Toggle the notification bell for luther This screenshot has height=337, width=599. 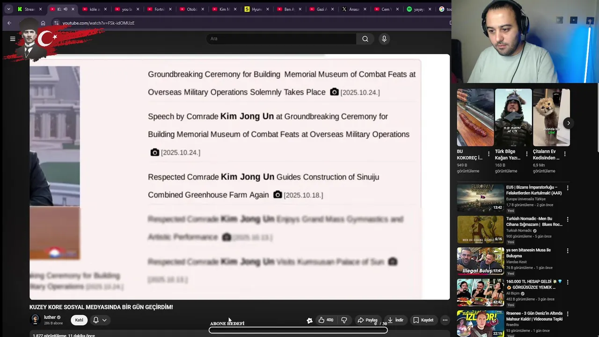[x=96, y=320]
